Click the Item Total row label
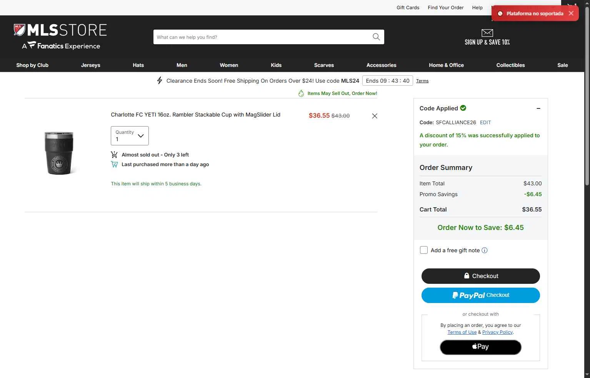 pos(432,184)
